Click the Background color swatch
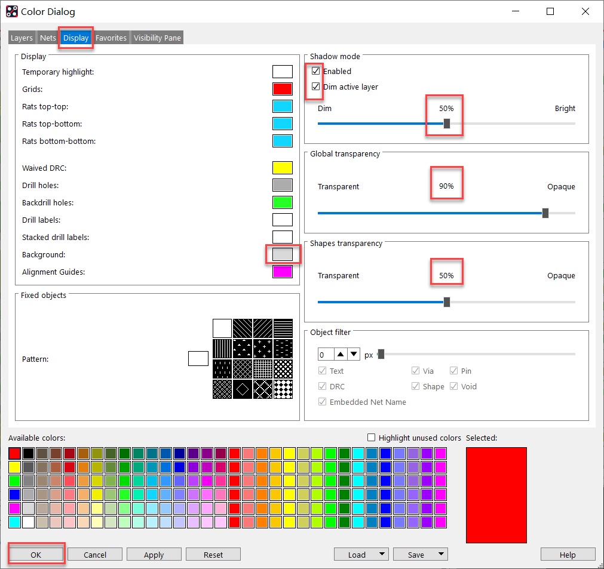This screenshot has width=604, height=569. (283, 254)
